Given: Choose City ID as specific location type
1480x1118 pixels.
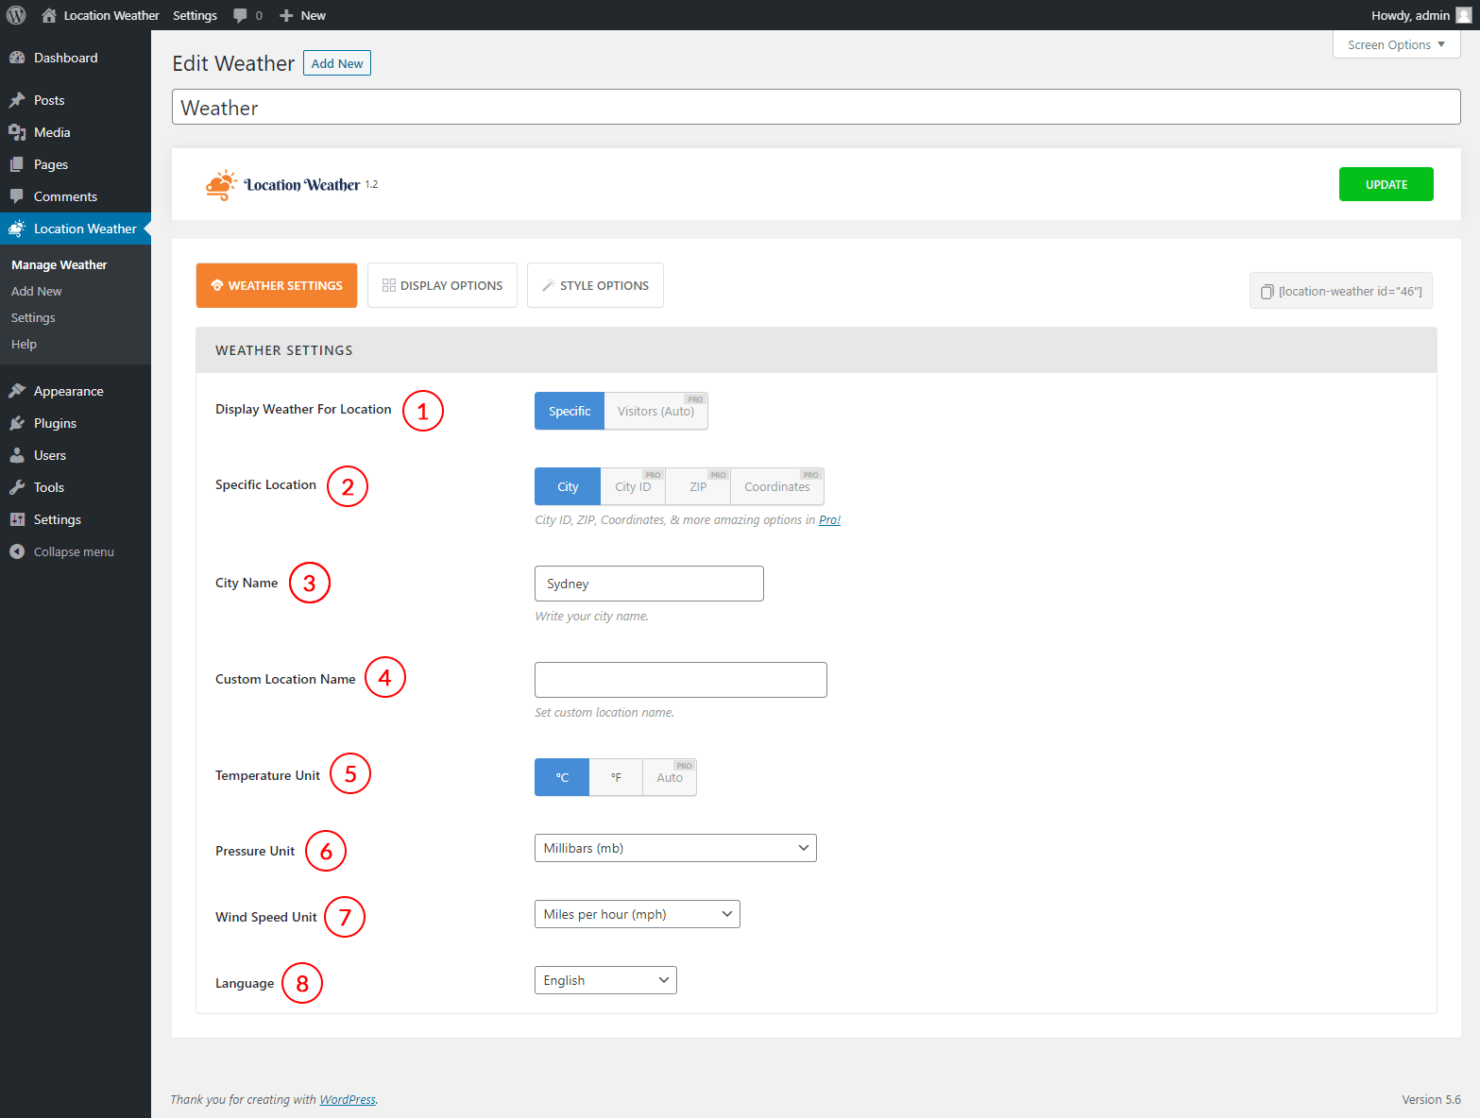Looking at the screenshot, I should [x=632, y=487].
